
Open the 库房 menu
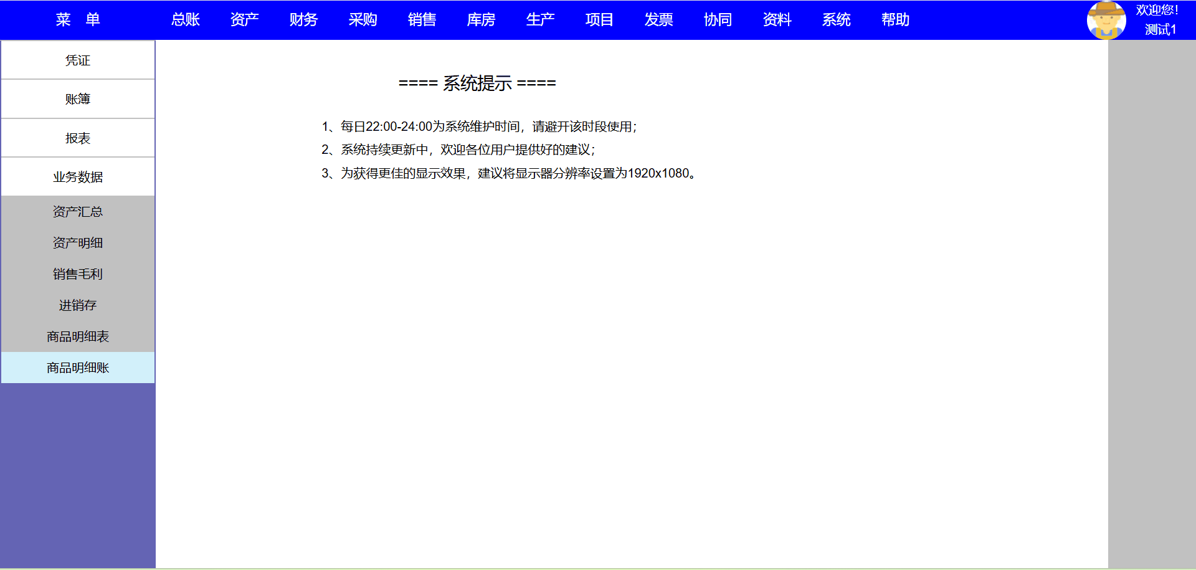click(481, 20)
